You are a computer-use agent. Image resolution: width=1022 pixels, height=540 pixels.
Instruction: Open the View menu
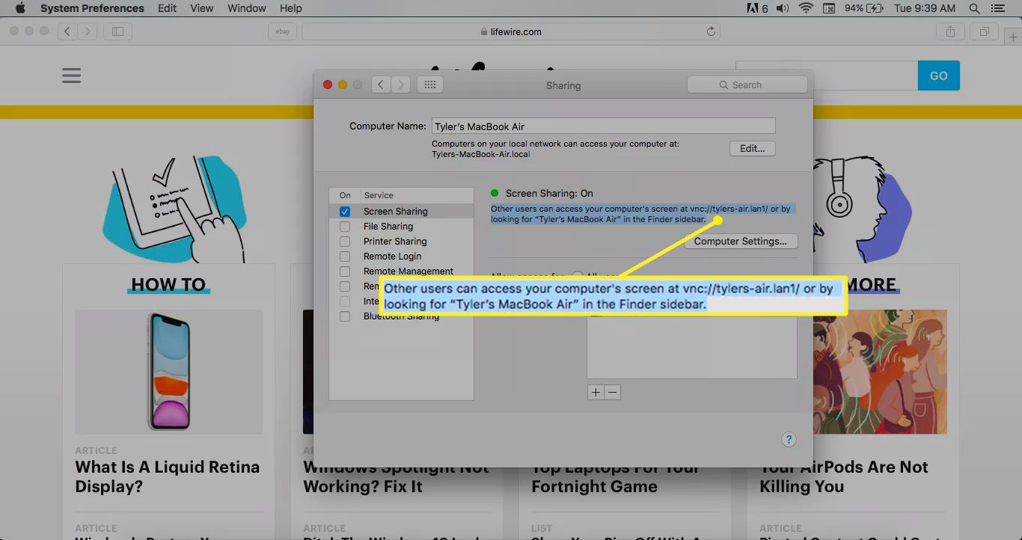(x=202, y=8)
